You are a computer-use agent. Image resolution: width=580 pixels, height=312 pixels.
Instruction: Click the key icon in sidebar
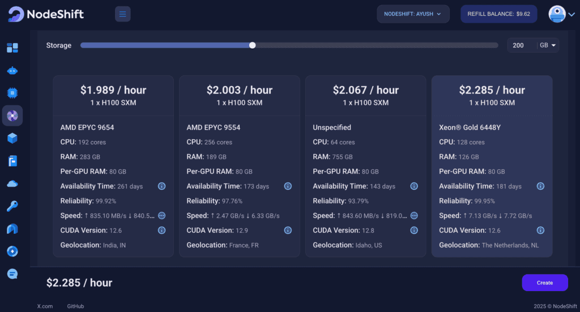pyautogui.click(x=12, y=206)
